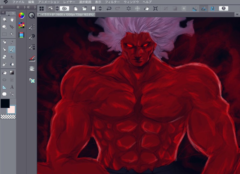
Task: Select the Decoration sparkle tool
Action: (x=12, y=57)
